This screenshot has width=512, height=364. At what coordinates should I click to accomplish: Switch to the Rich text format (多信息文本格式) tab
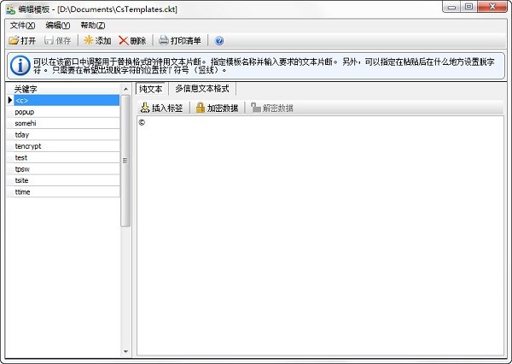tap(202, 89)
